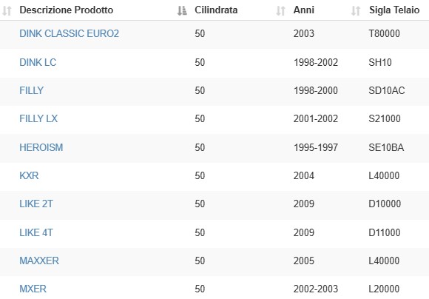Click the Cilindrata column header text
The image size is (429, 299).
pyautogui.click(x=216, y=10)
